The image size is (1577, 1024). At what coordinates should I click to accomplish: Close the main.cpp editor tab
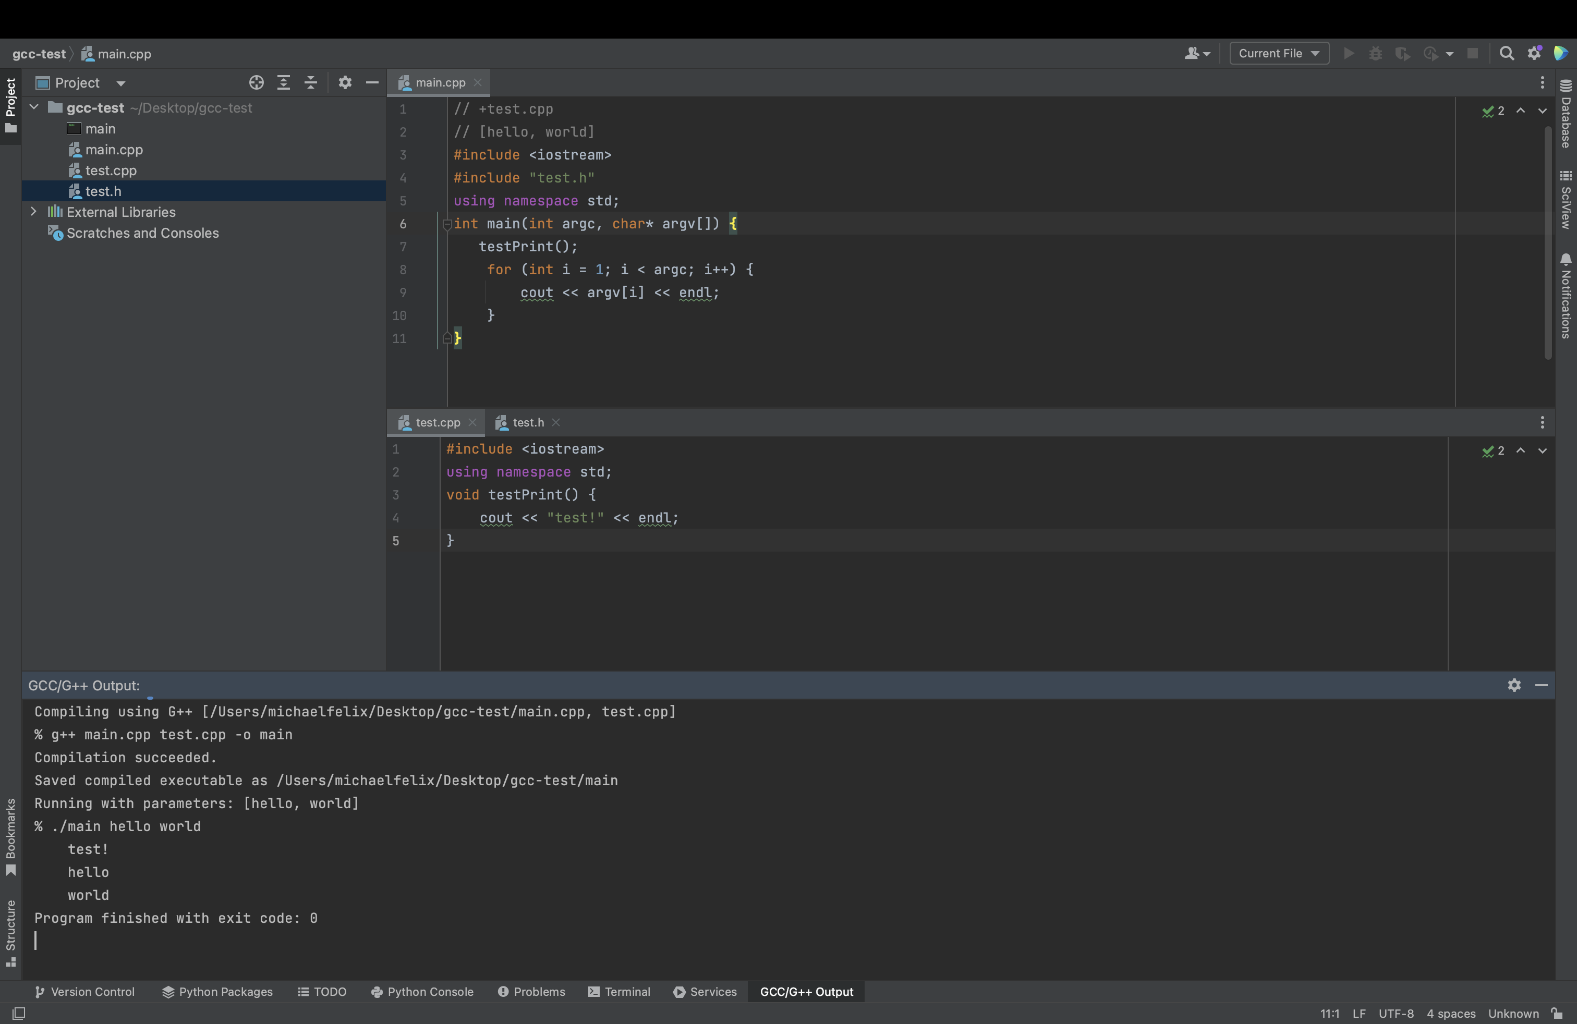[478, 83]
